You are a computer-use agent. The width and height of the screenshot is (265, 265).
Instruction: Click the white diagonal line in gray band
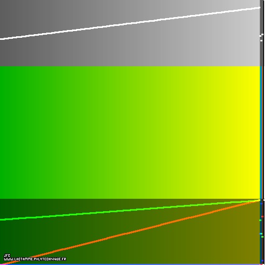point(130,23)
